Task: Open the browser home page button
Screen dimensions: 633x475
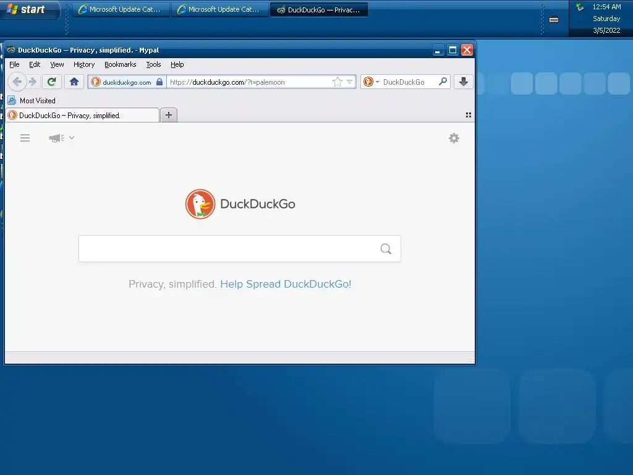Action: pyautogui.click(x=74, y=82)
